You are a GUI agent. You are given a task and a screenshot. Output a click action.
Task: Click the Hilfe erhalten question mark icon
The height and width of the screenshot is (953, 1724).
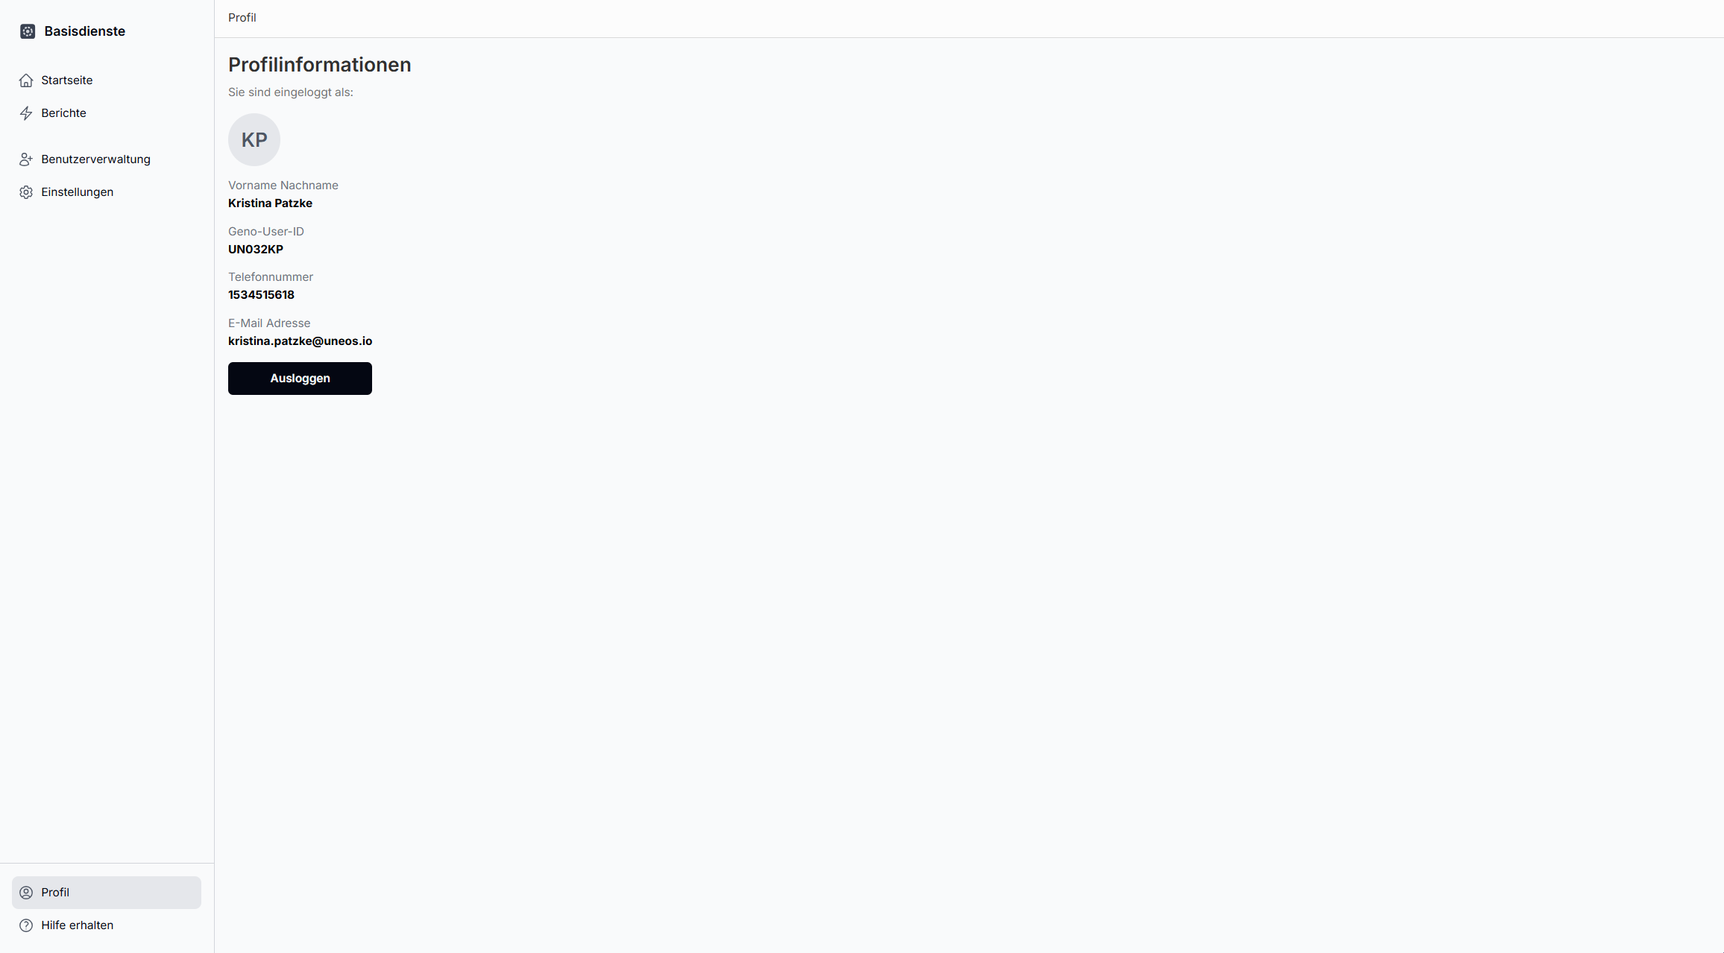(x=26, y=925)
